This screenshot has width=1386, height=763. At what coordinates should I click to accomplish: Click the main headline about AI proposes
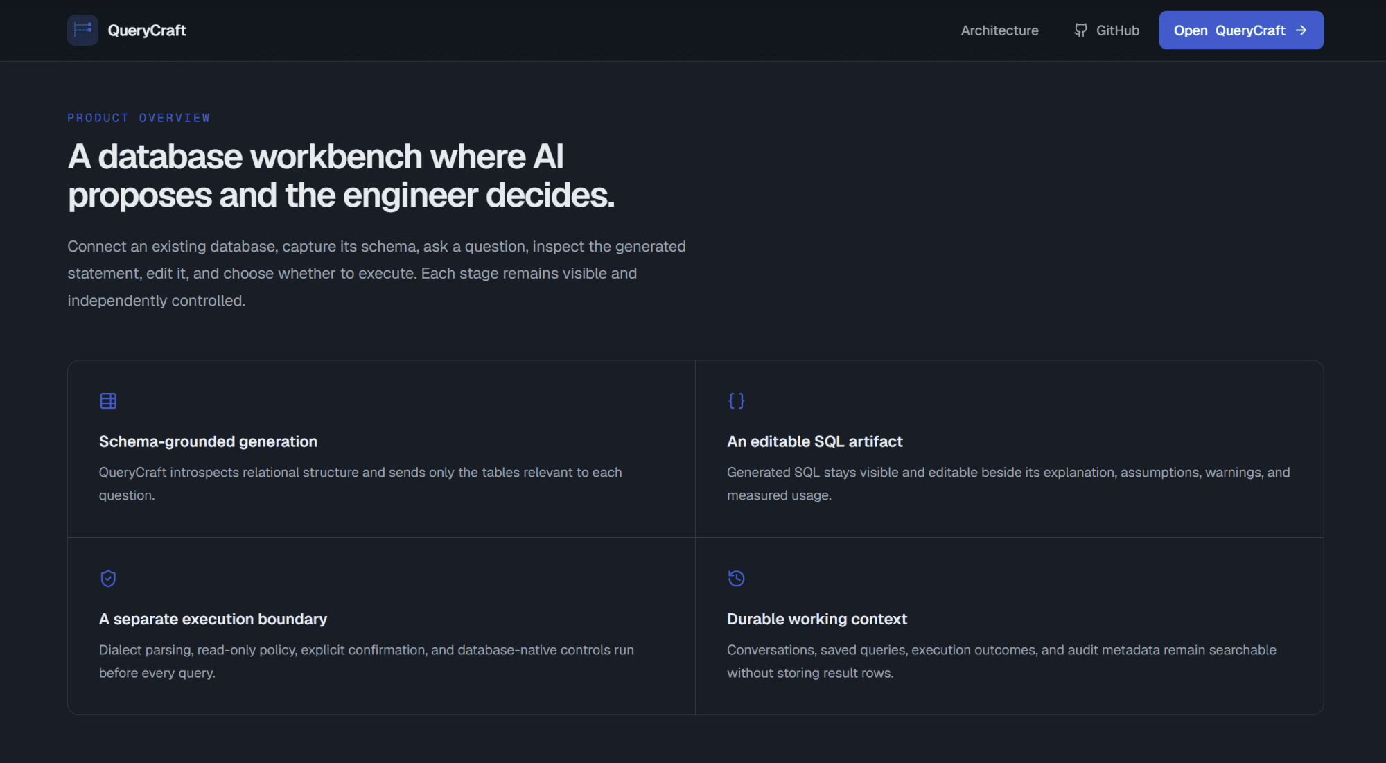(341, 176)
